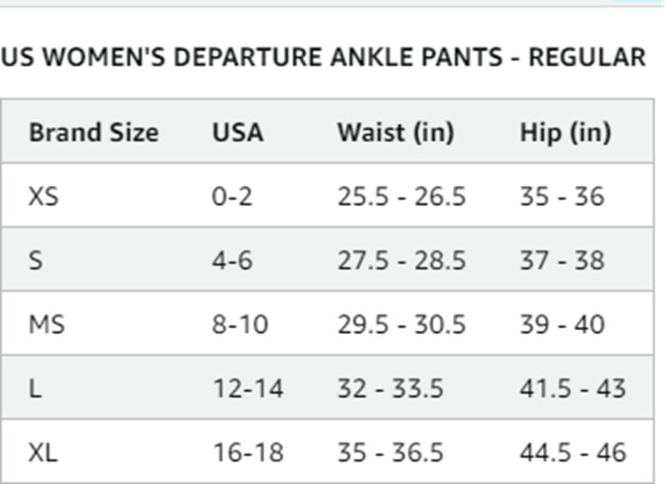Click the USA column header

tap(237, 132)
